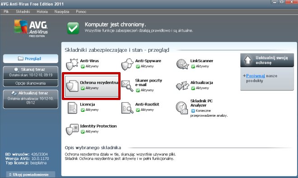Click the upgrade arrow icon in Uaktualnij panel
This screenshot has width=298, height=178.
point(247,60)
